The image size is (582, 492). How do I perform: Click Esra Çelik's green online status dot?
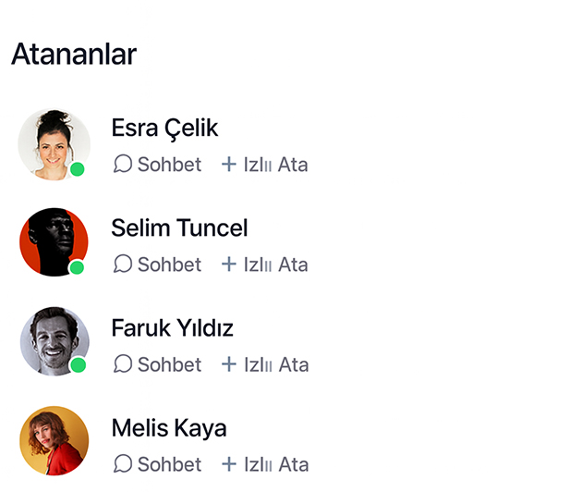tap(78, 169)
